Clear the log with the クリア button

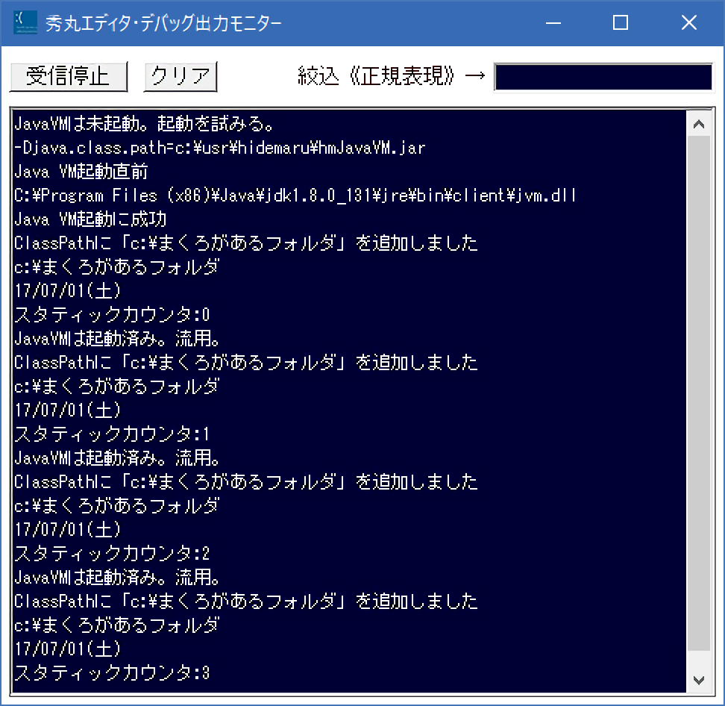(180, 76)
